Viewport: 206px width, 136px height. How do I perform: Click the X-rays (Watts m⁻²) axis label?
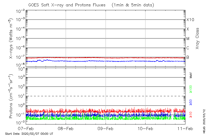[x=11, y=37]
